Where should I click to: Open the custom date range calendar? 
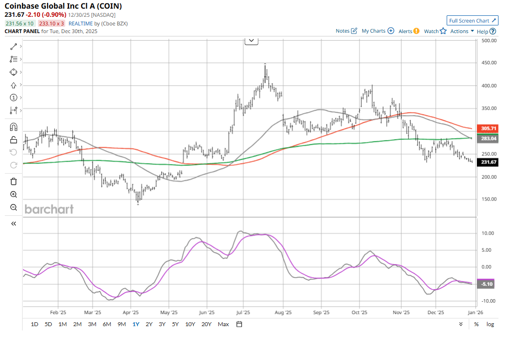tap(239, 324)
